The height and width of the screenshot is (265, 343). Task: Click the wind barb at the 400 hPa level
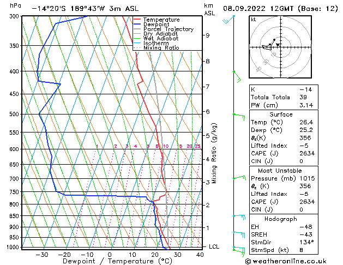click(x=237, y=77)
